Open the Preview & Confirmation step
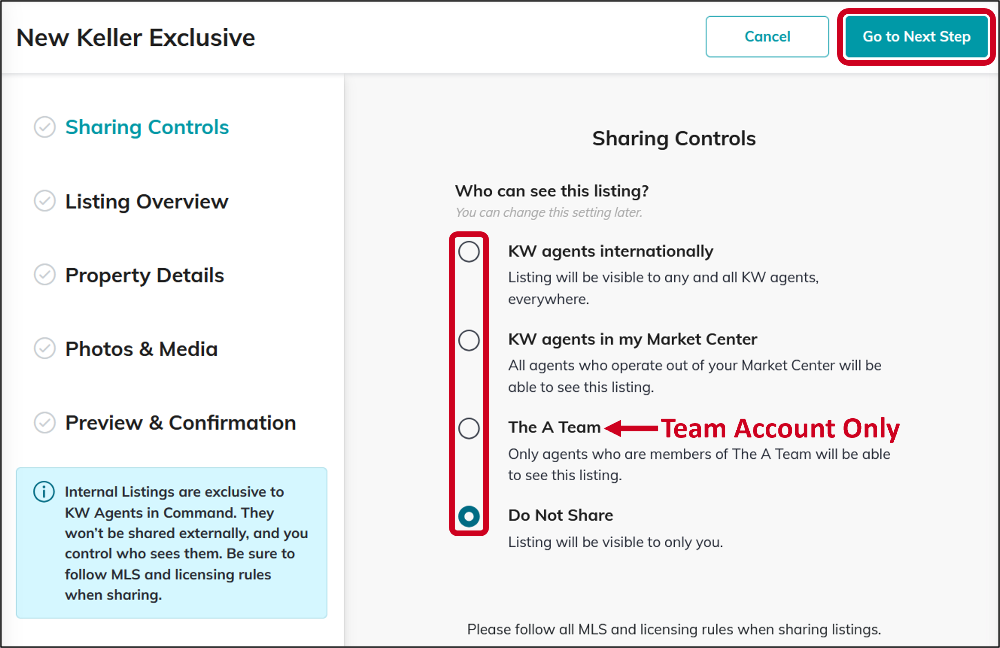The image size is (1000, 648). pyautogui.click(x=181, y=423)
